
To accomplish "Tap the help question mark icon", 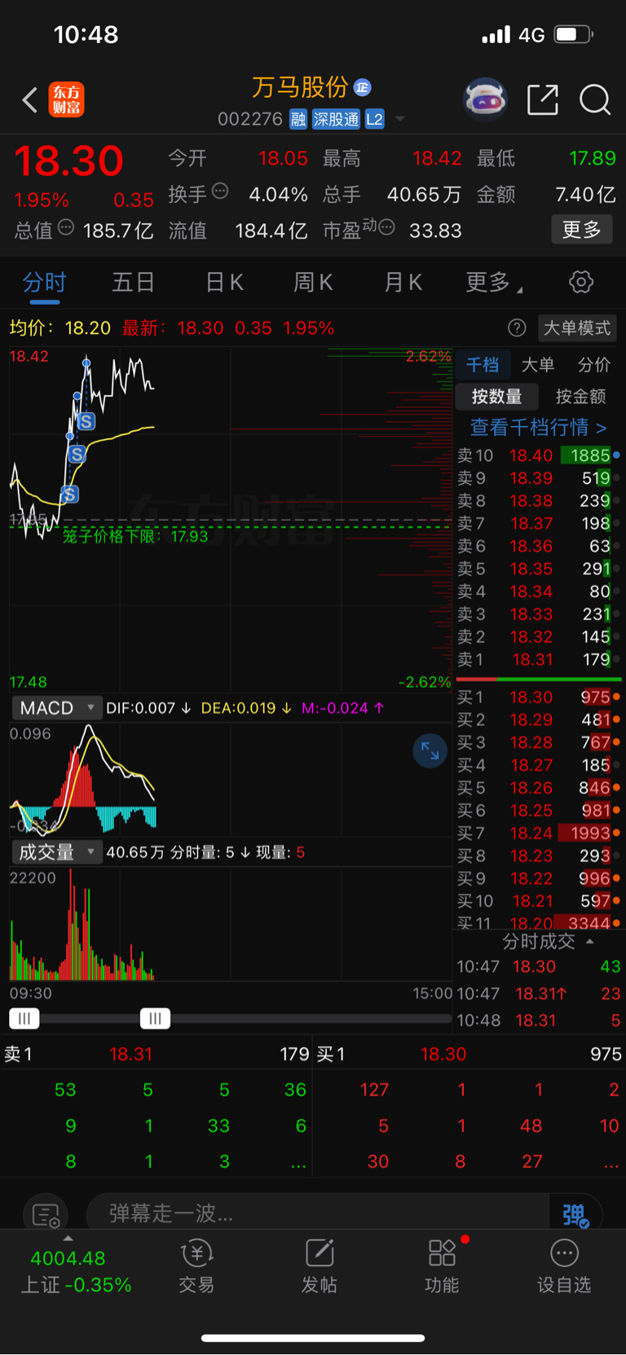I will 517,328.
